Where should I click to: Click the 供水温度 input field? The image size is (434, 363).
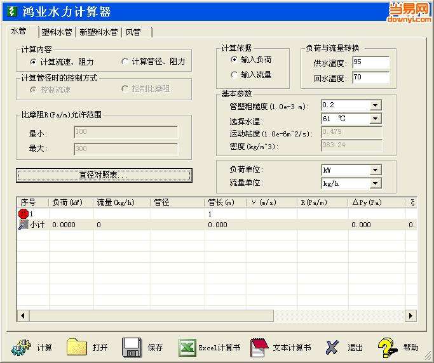(370, 62)
